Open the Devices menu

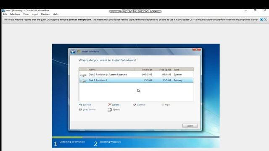point(45,14)
